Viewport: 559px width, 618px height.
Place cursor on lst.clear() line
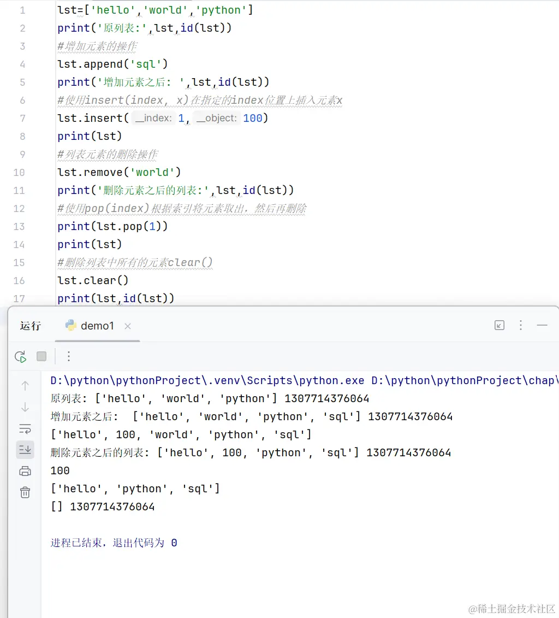tap(93, 281)
